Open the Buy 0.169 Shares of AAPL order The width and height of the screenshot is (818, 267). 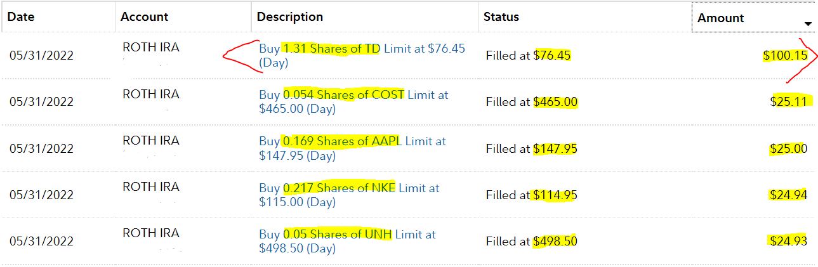(x=352, y=148)
